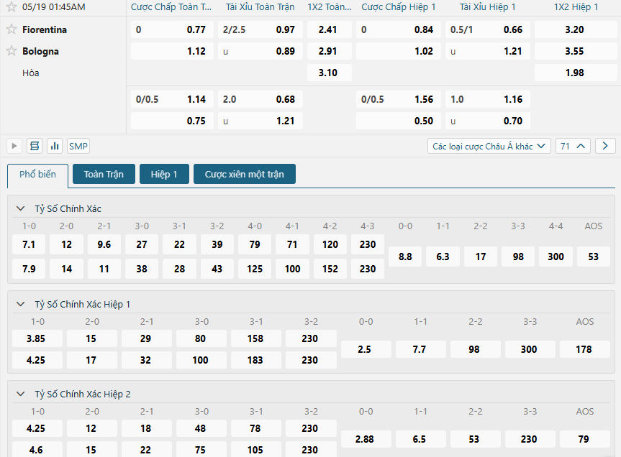Select the Phổ biến tab
This screenshot has width=621, height=457.
coord(37,175)
